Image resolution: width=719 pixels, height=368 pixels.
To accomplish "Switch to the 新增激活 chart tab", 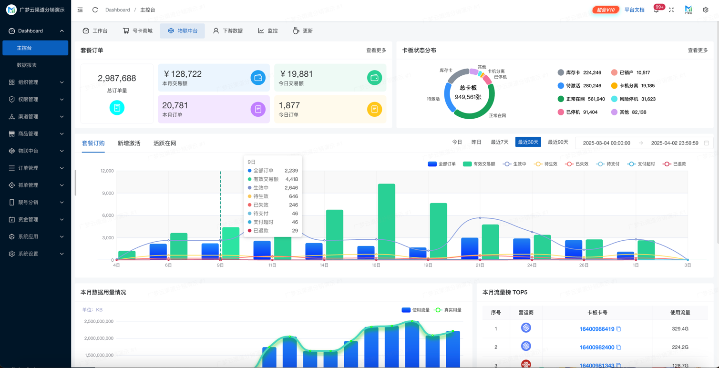I will point(129,143).
